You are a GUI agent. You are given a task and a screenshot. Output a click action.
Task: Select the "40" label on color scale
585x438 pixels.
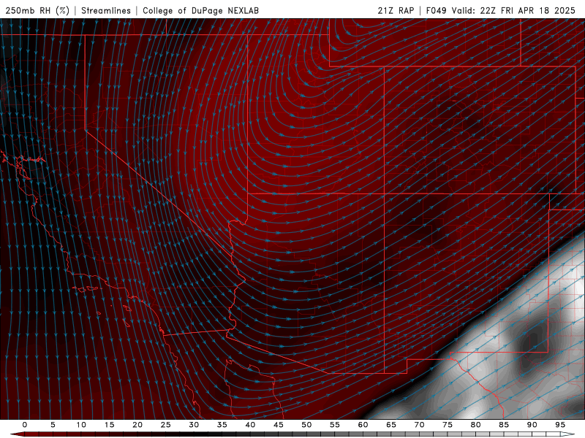[x=250, y=425]
